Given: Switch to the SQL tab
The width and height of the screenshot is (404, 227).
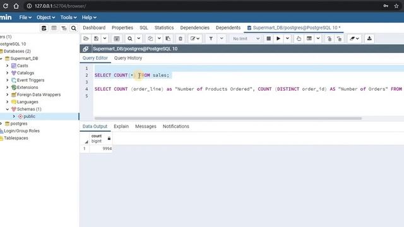Looking at the screenshot, I should tap(144, 28).
